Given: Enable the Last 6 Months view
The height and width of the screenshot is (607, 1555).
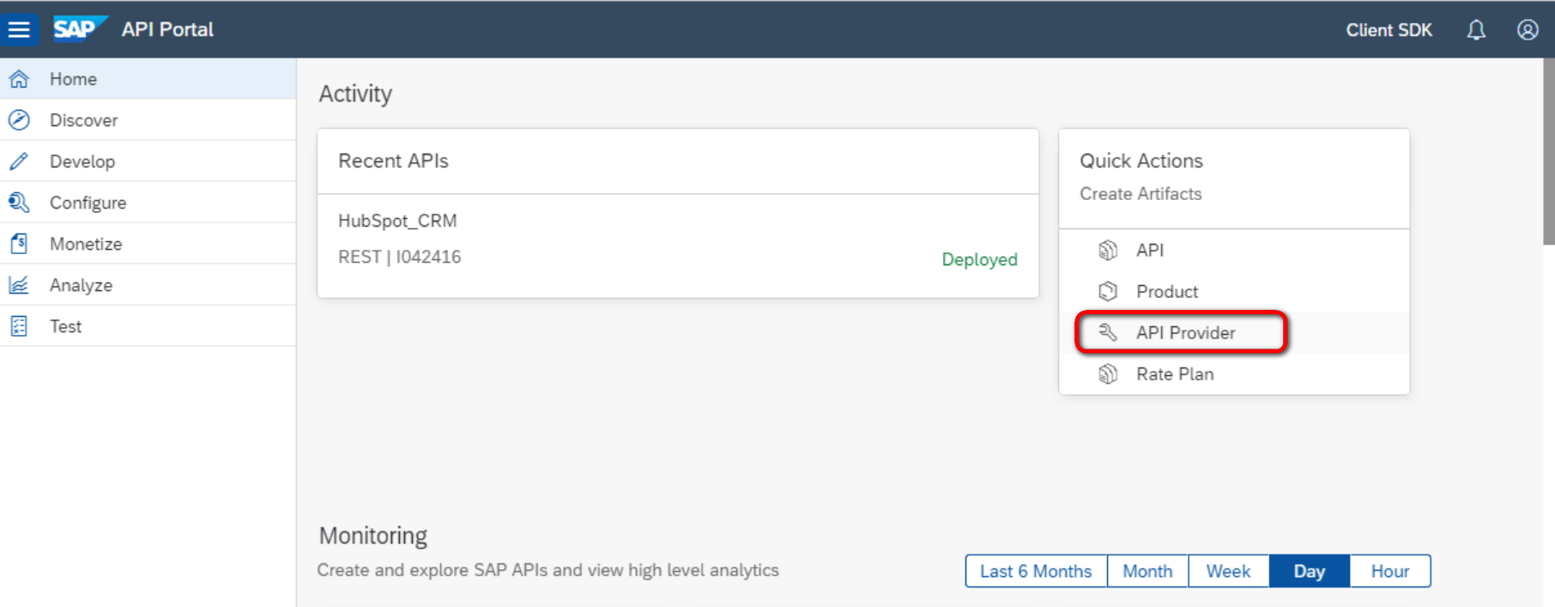Looking at the screenshot, I should (1035, 570).
